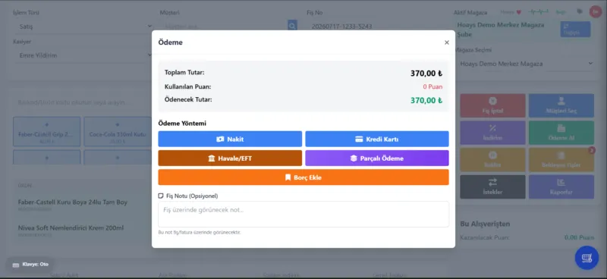This screenshot has height=279, width=607.
Task: Click the customer search magnifier icon
Action: tap(292, 27)
